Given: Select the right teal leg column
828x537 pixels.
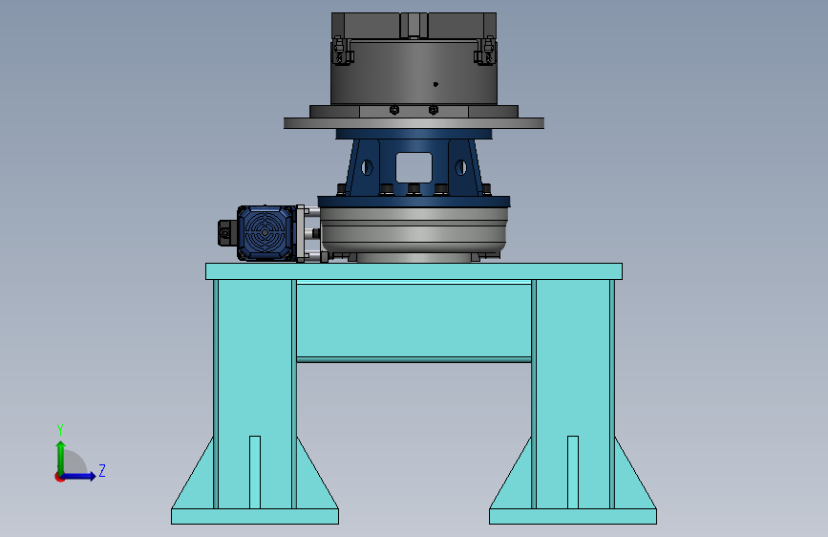Looking at the screenshot, I should point(573,394).
